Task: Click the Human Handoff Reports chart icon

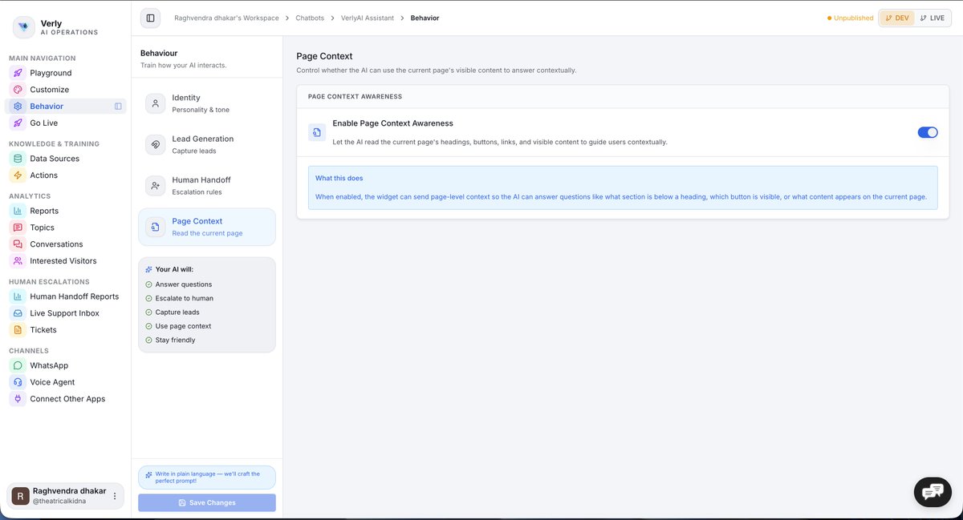Action: point(17,296)
